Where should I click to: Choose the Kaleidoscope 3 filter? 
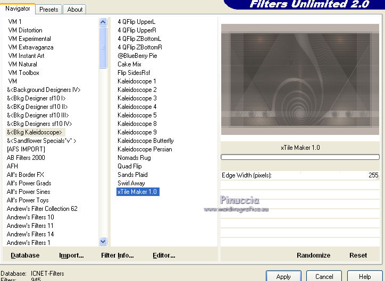click(137, 98)
